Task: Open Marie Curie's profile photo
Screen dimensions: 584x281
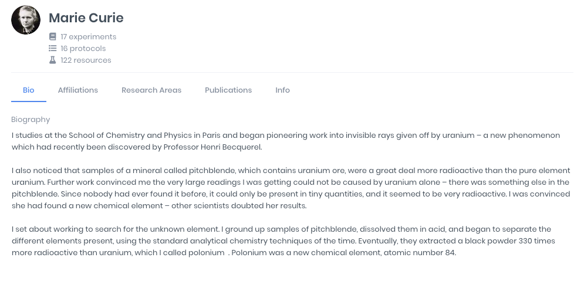Action: pos(26,20)
